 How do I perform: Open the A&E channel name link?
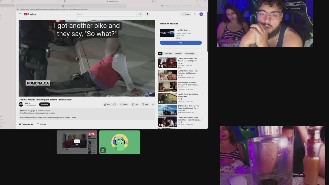[26, 103]
